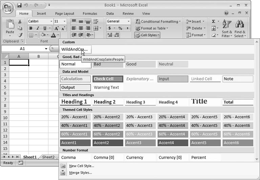
Task: Expand the Borders dropdown arrow
Action: point(36,35)
